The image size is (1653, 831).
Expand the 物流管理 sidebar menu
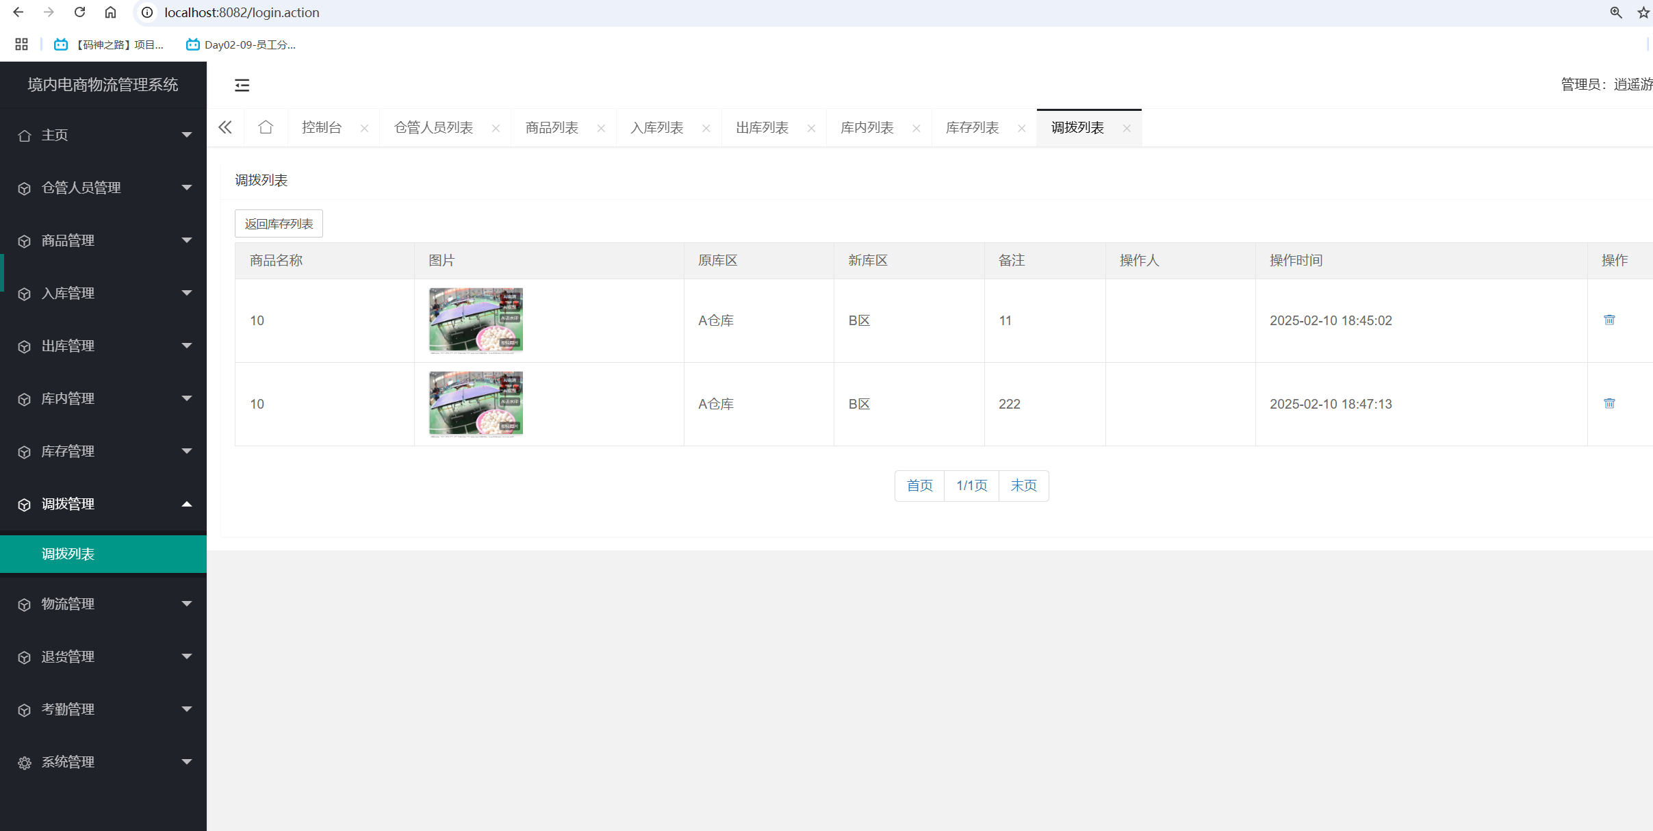click(103, 604)
